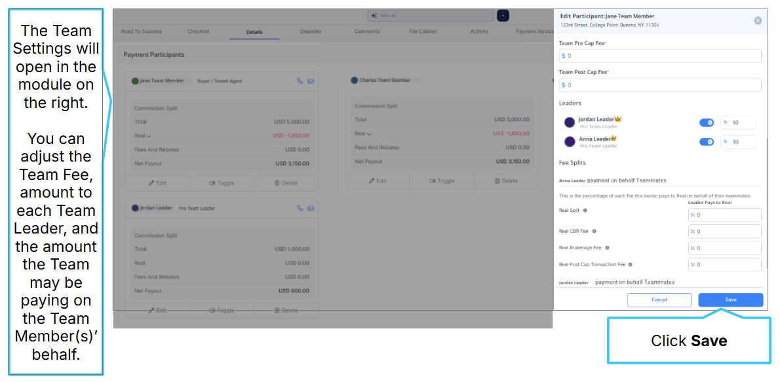Viewport: 780px width, 382px height.
Task: Call Jordan Leader via phone icon
Action: click(x=300, y=209)
